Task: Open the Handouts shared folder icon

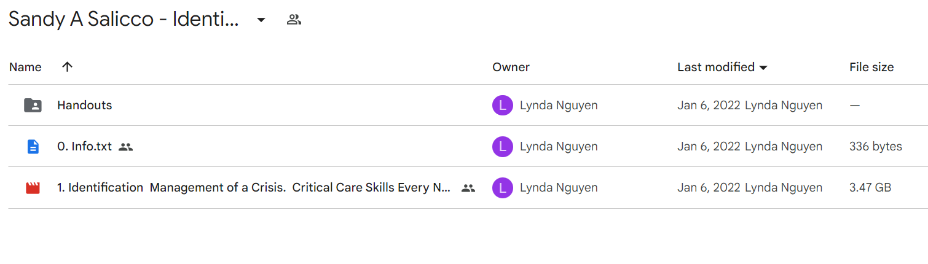Action: [x=33, y=105]
